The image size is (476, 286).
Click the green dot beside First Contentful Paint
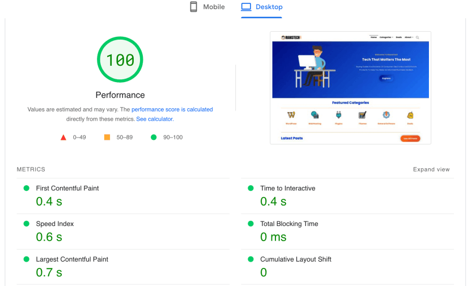(27, 188)
